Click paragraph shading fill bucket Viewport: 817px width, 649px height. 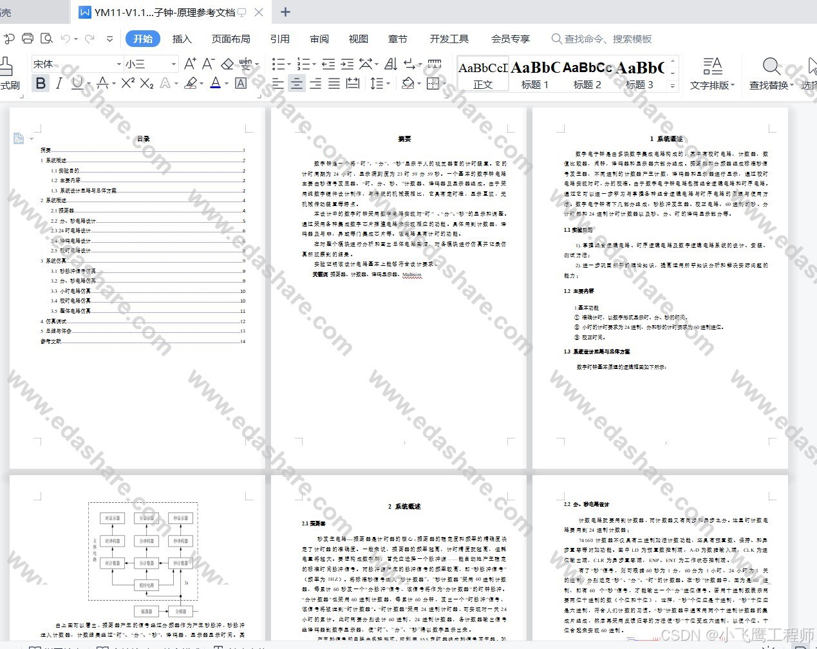coord(407,83)
